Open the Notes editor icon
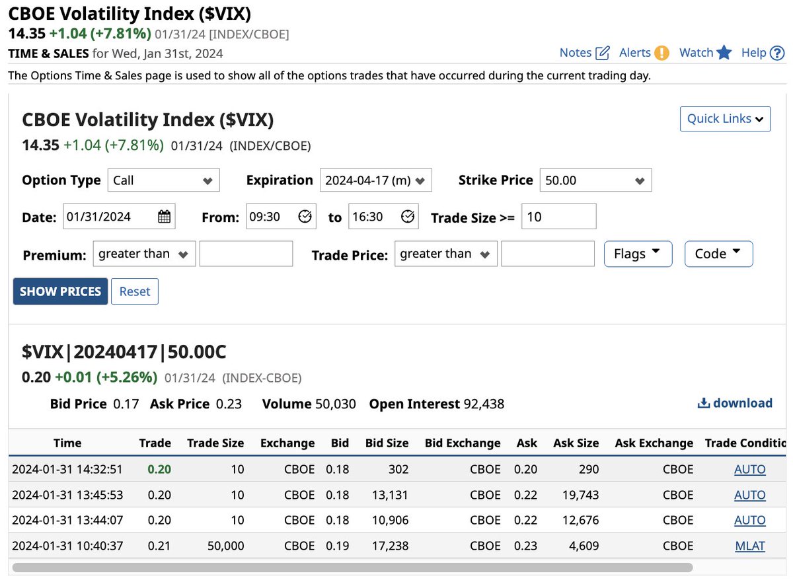The height and width of the screenshot is (588, 793). pos(601,52)
